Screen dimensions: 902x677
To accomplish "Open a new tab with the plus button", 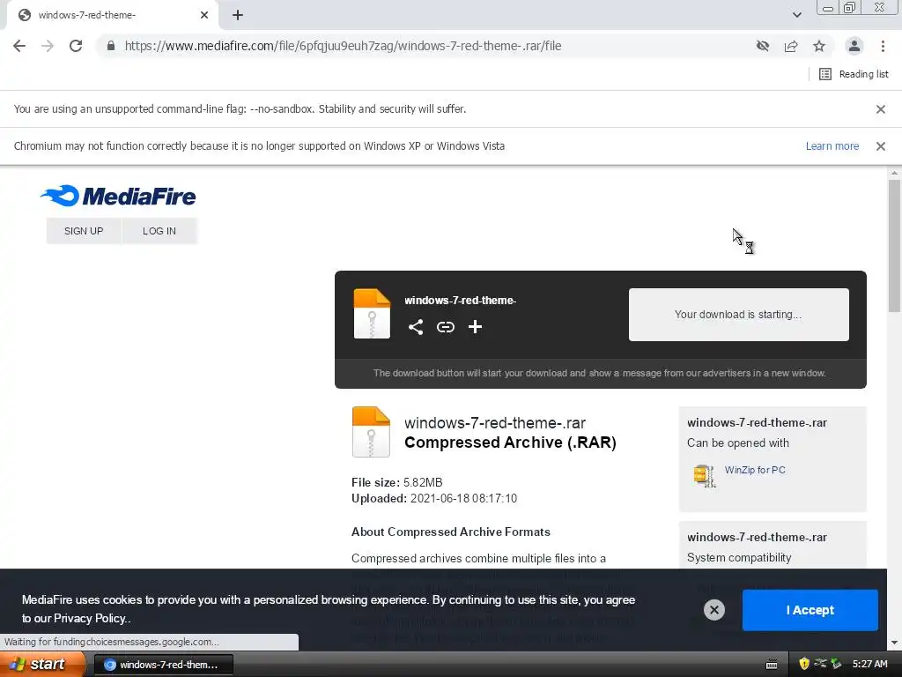I will (238, 15).
